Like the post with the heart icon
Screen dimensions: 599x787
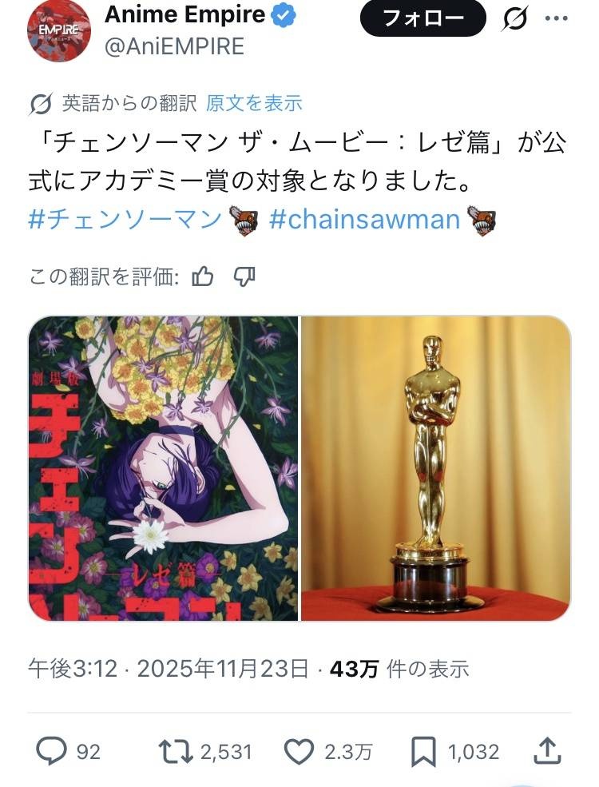point(299,752)
